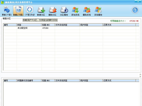This screenshot has width=142, height=106.
Task: Select the 未分配空间 unallocated space row
Action: pyautogui.click(x=71, y=28)
